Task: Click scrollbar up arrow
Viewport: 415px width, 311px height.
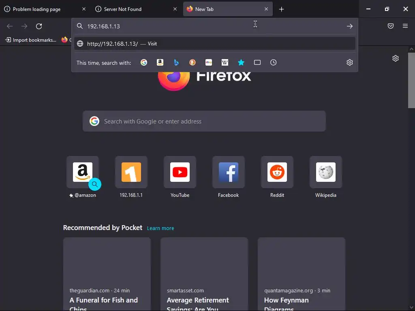Action: pyautogui.click(x=411, y=49)
